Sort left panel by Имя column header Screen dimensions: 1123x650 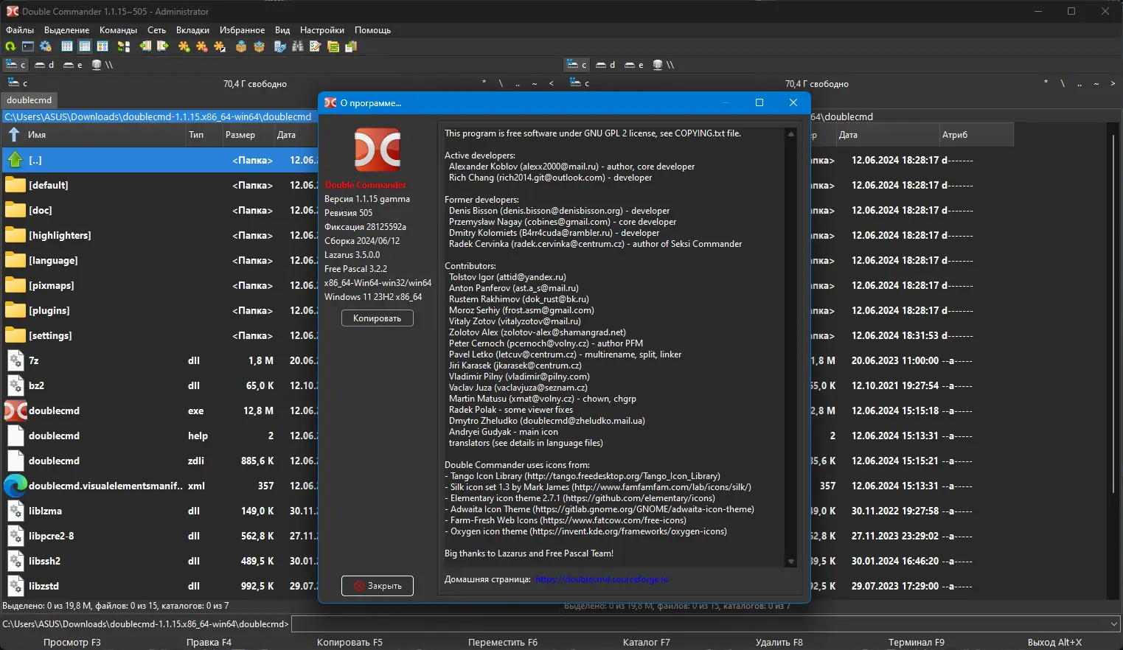pos(94,135)
